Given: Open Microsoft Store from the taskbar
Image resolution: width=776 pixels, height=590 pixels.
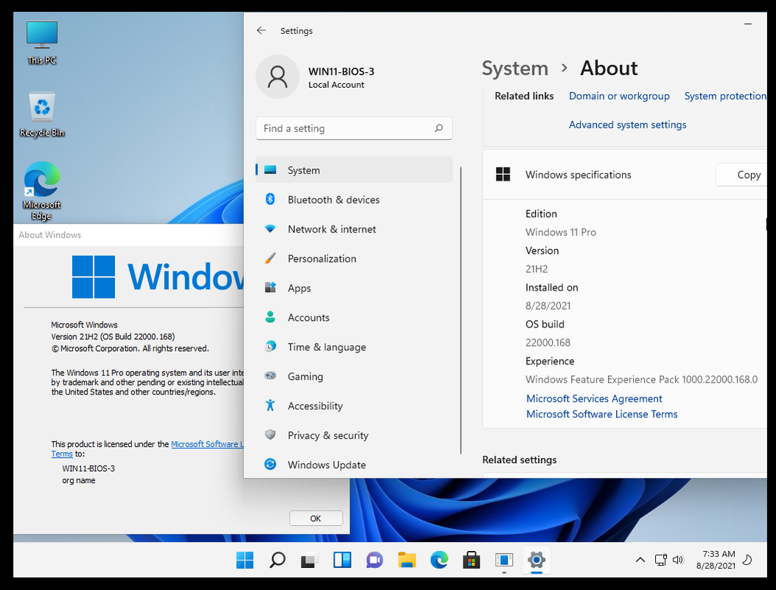Looking at the screenshot, I should (x=471, y=560).
